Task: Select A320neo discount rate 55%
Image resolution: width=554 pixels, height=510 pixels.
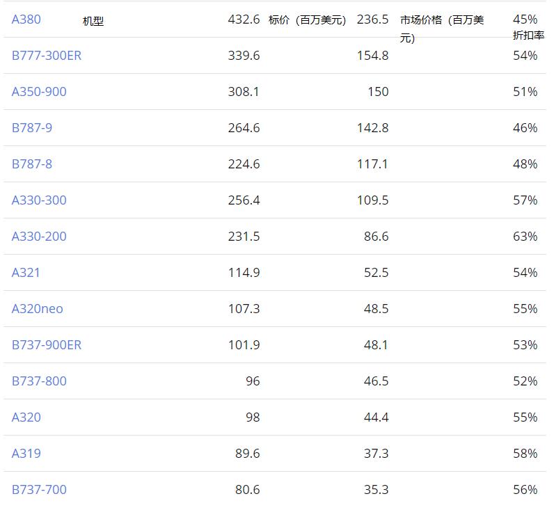Action: 525,309
